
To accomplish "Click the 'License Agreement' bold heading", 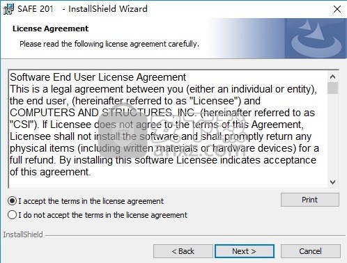I will [50, 29].
